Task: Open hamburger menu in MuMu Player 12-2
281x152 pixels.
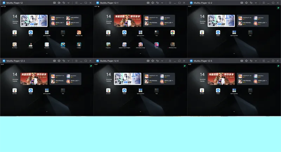Action: coord(264,3)
